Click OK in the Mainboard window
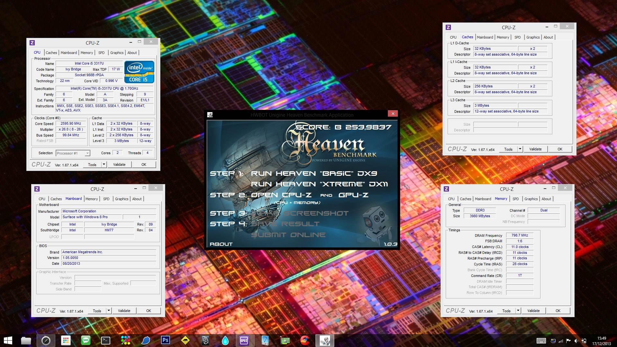617x347 pixels. coord(148,311)
